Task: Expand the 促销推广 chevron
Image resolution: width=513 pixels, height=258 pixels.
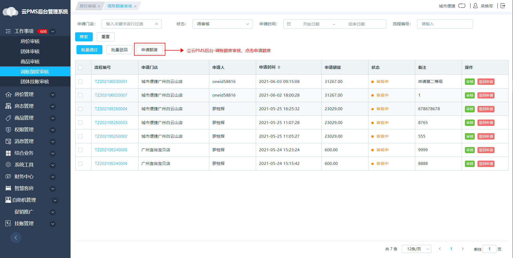Action: (x=53, y=212)
